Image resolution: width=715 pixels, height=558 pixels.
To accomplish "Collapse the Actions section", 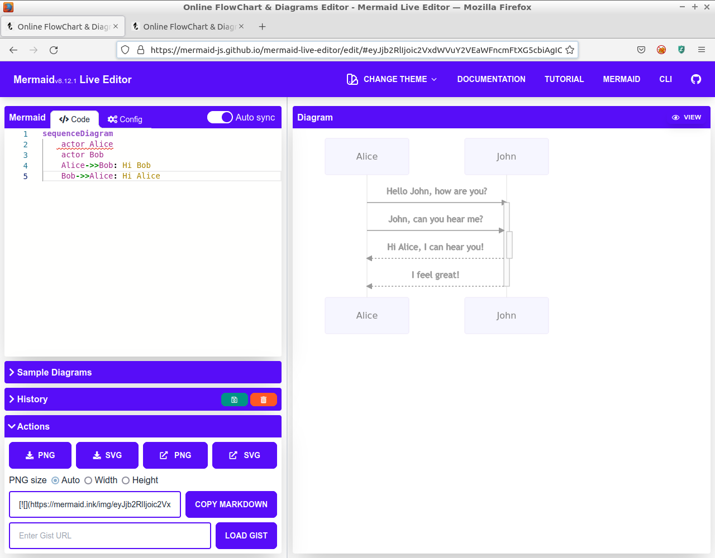I will 143,426.
